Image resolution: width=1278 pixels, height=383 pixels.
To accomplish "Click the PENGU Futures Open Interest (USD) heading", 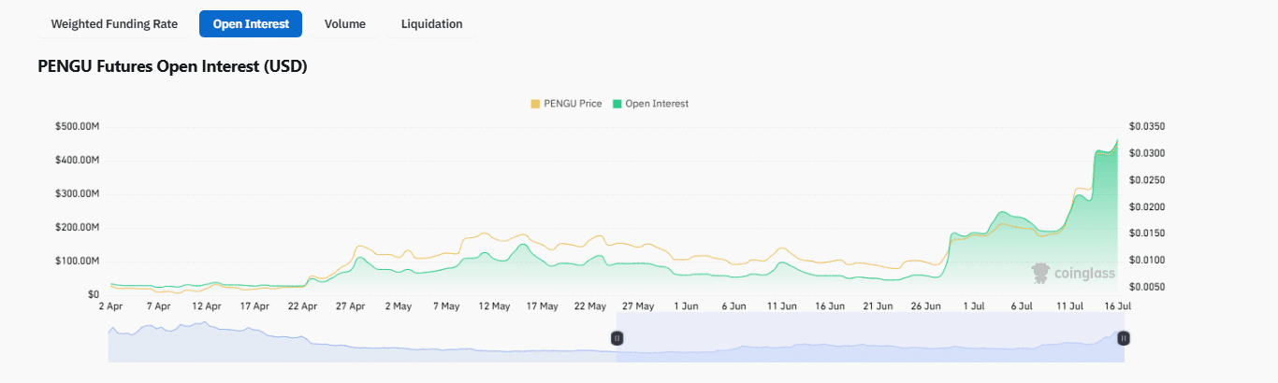I will point(173,67).
